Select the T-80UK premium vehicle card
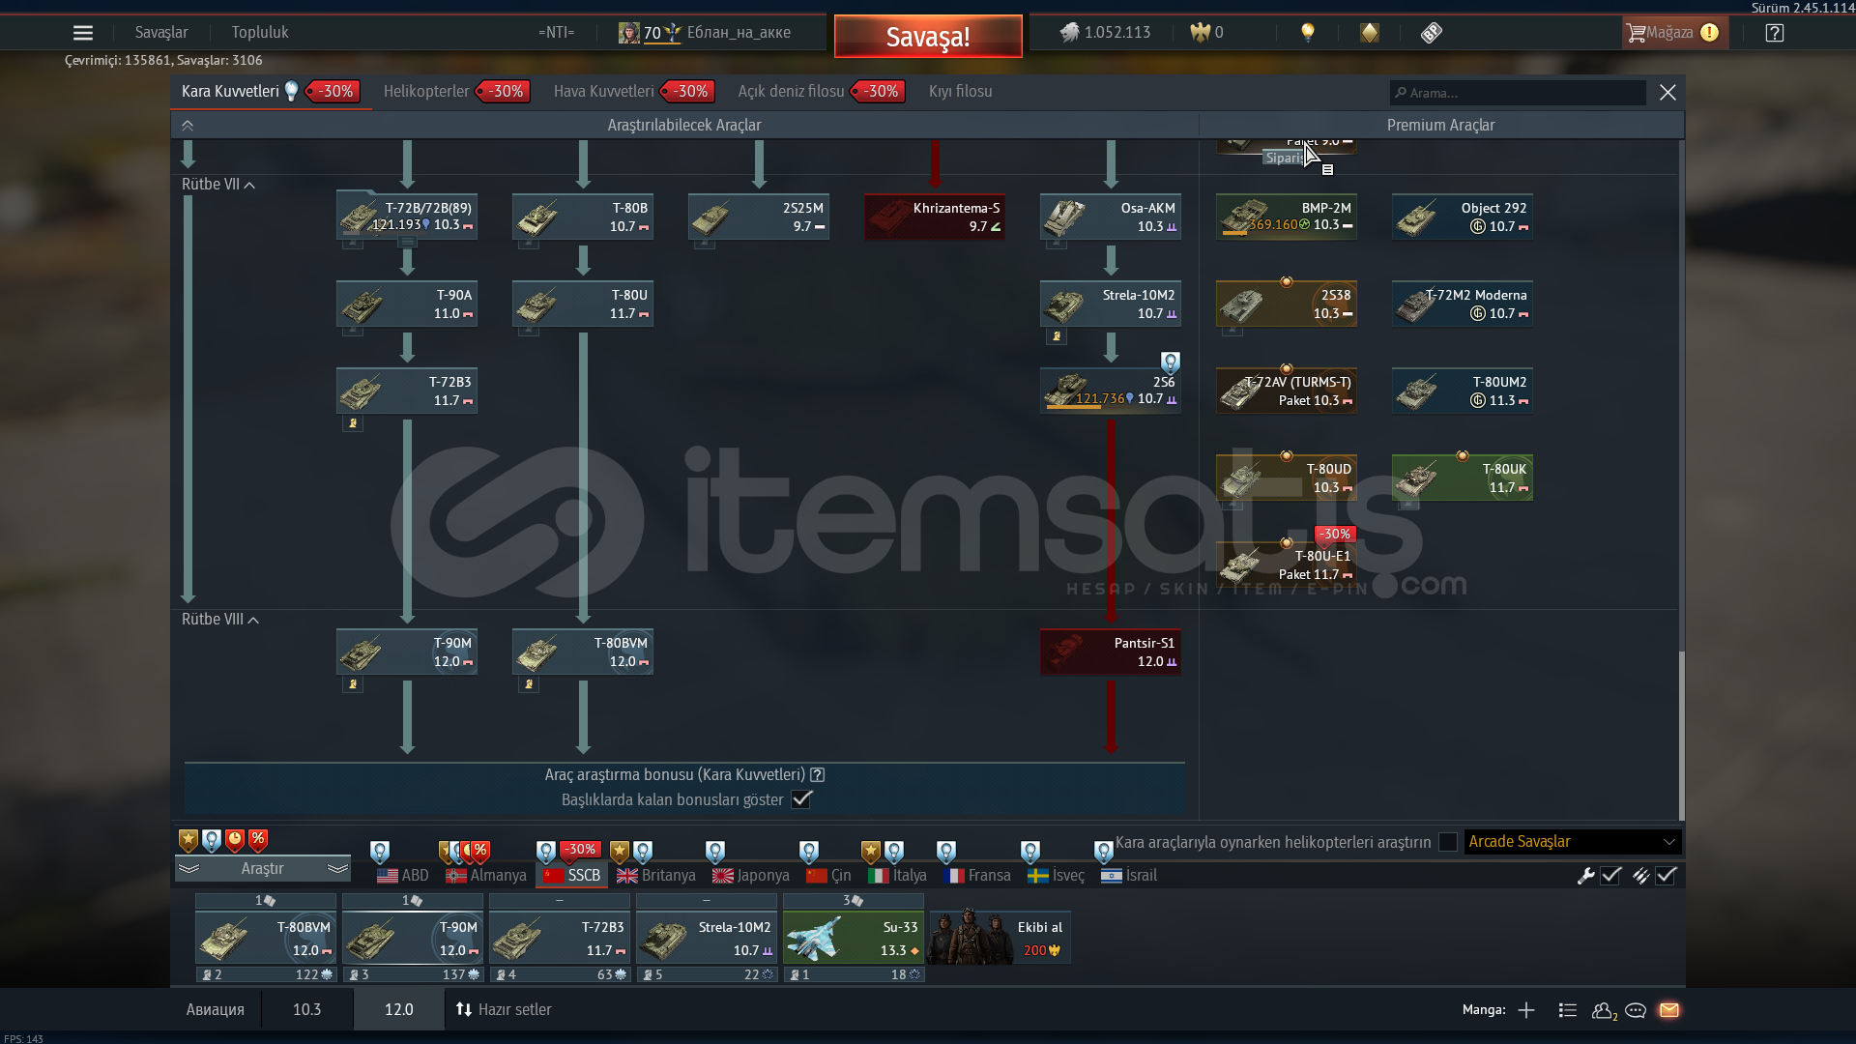 click(1463, 478)
